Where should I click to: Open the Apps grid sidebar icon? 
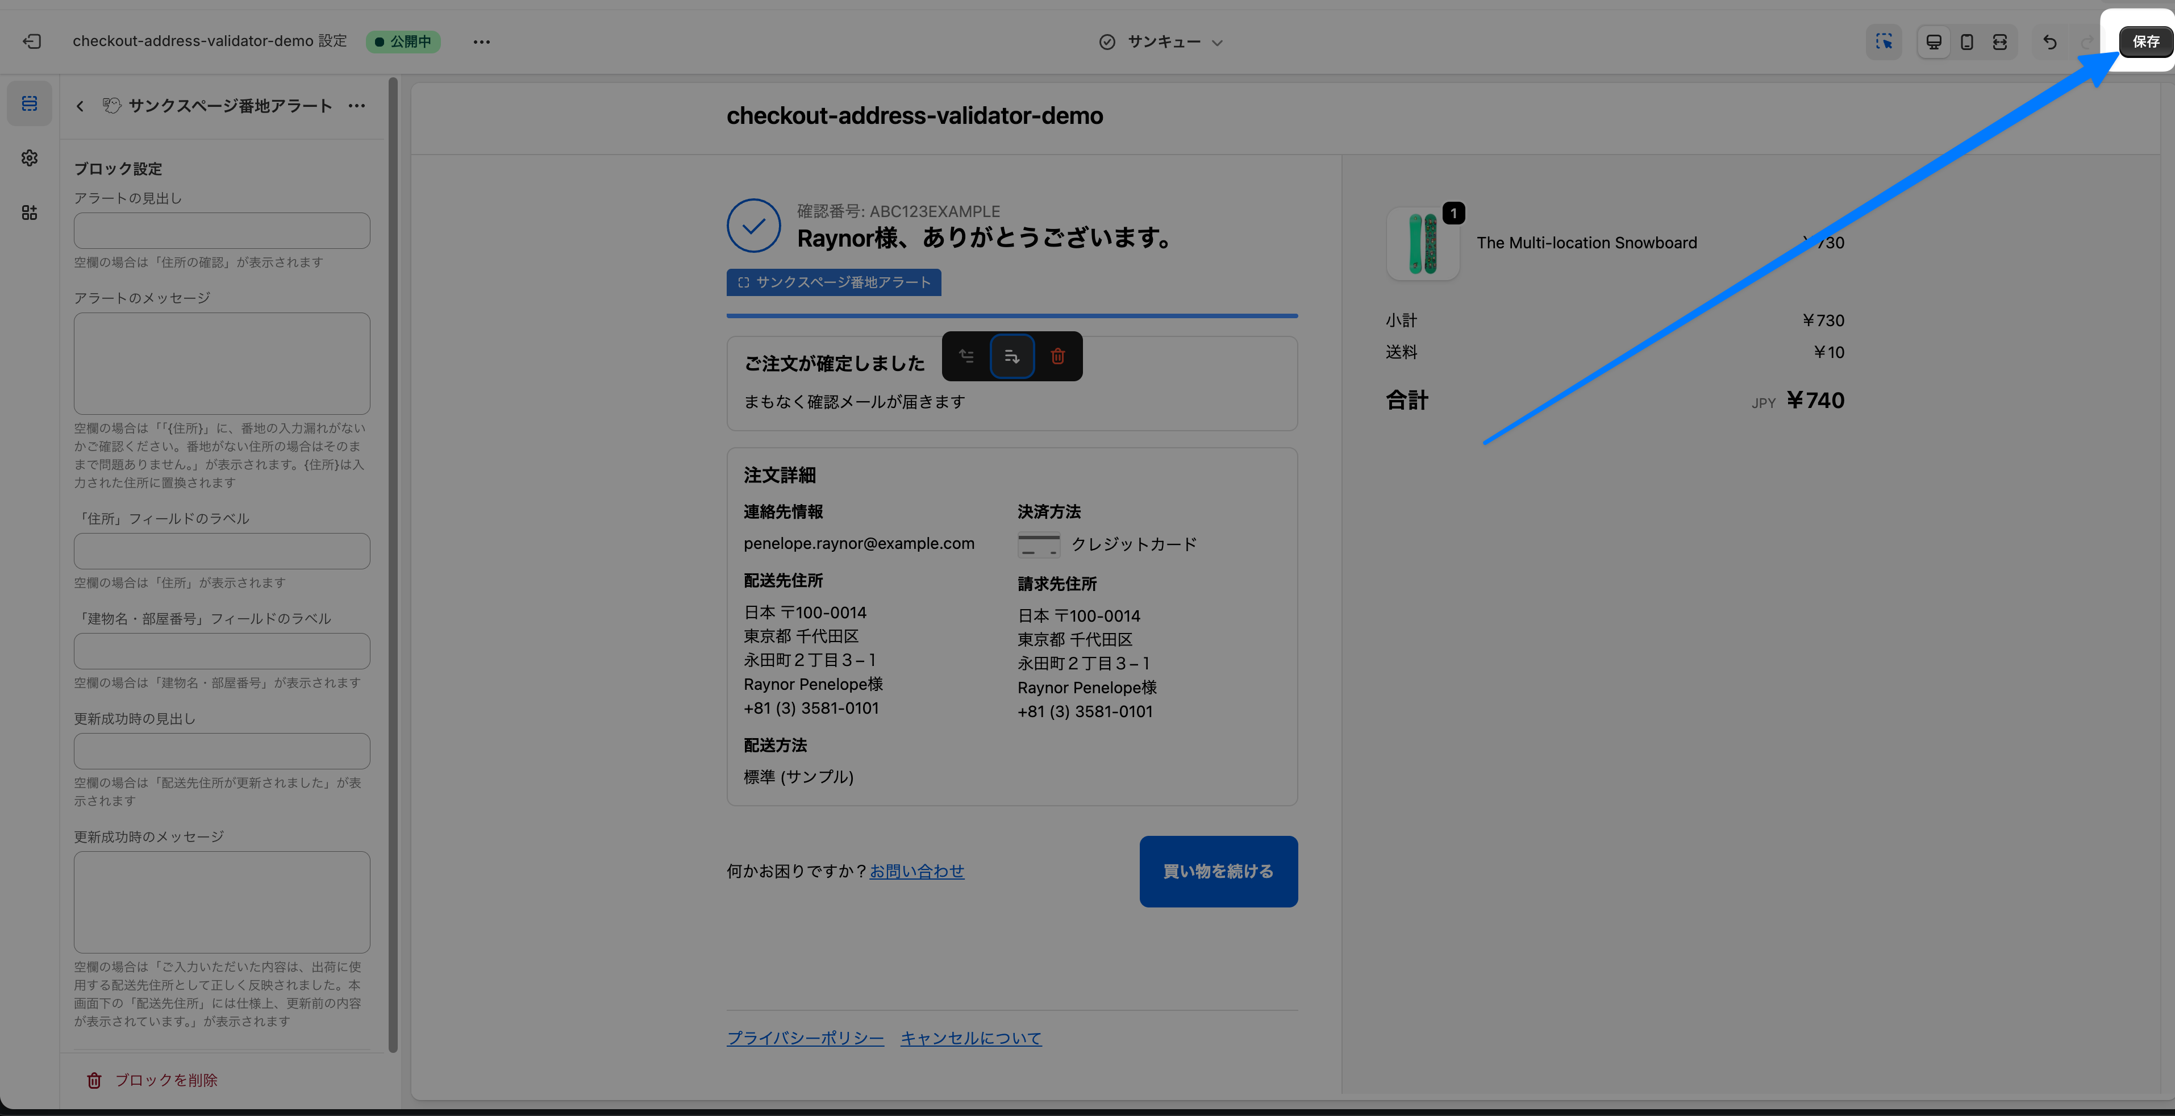pos(30,213)
